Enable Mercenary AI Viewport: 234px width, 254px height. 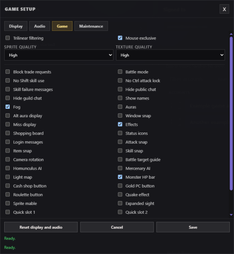[x=120, y=168]
